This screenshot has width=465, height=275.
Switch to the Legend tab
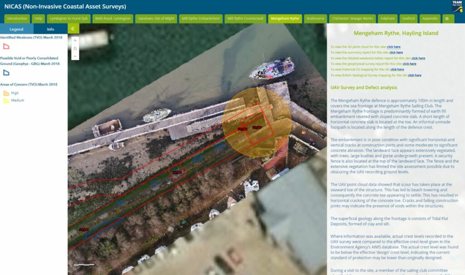pyautogui.click(x=16, y=29)
